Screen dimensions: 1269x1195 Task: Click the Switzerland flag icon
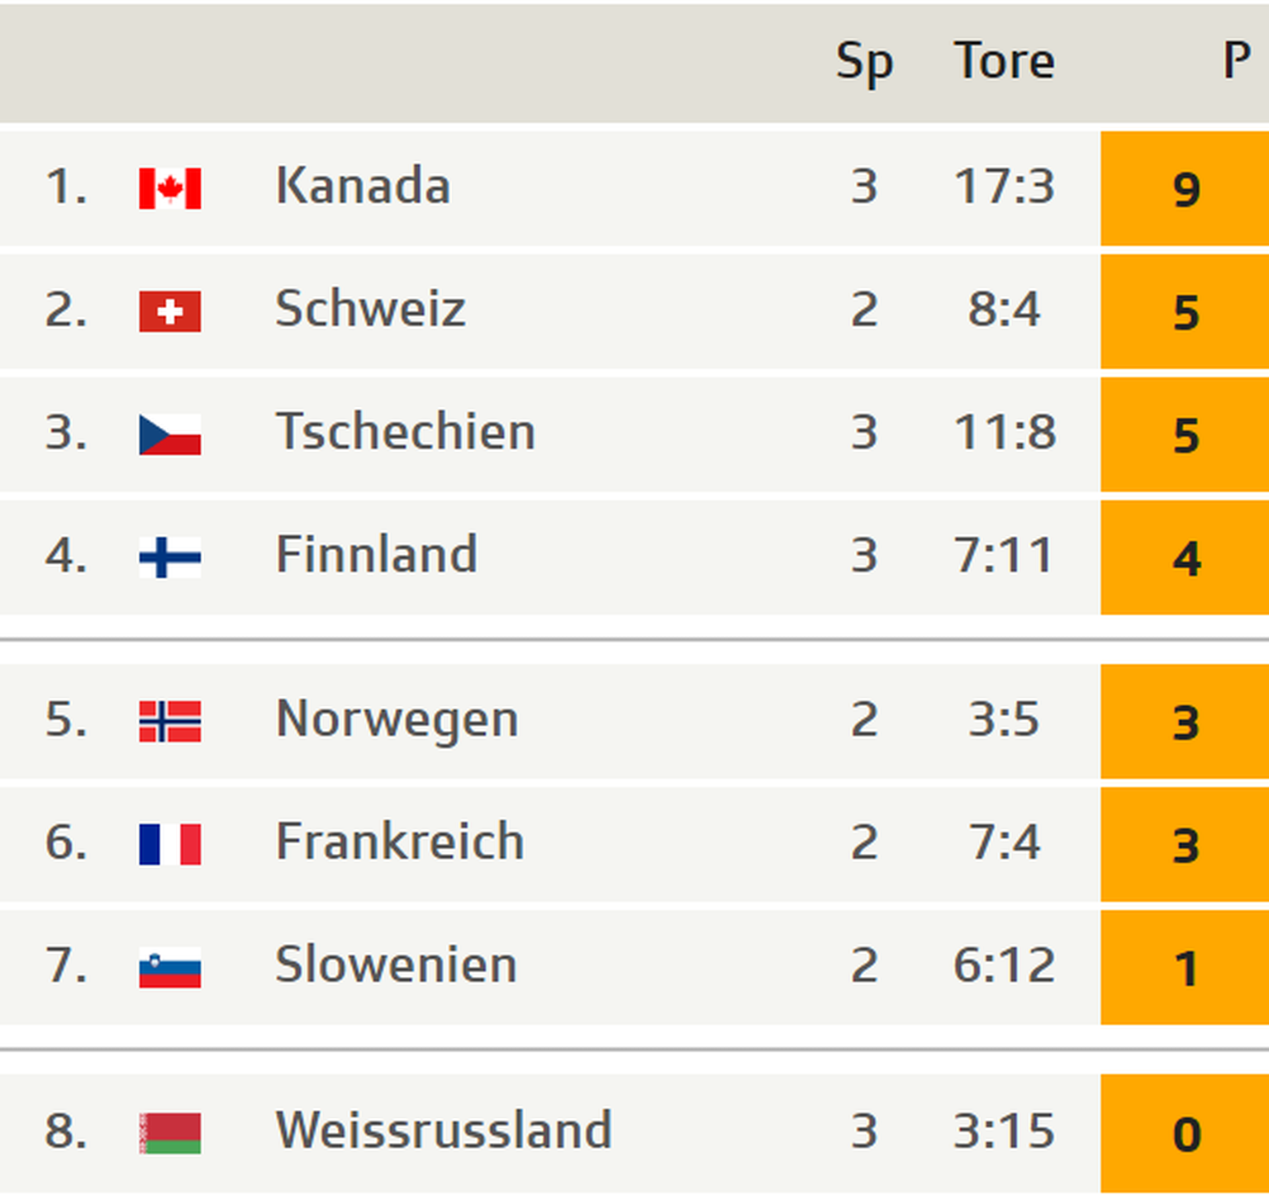(x=169, y=311)
